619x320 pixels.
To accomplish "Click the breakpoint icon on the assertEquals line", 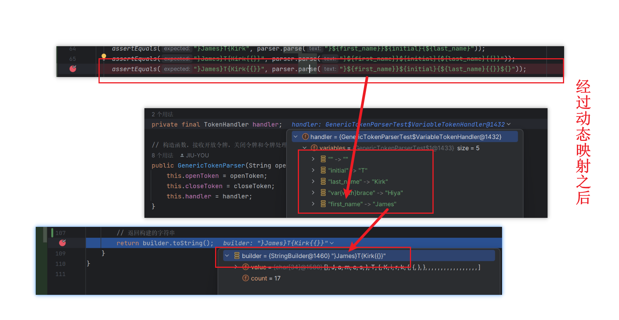I will [x=73, y=69].
